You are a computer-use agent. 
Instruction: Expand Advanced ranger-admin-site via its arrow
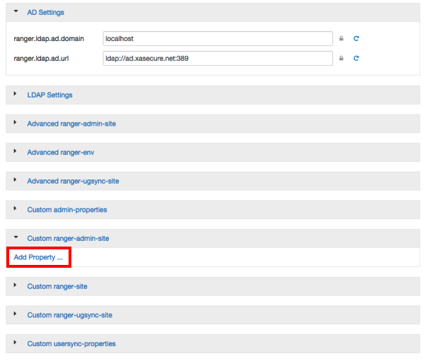(15, 124)
